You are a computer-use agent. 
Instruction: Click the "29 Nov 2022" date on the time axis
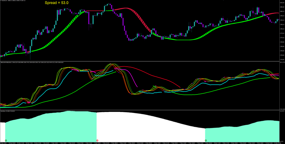click(x=3, y=143)
